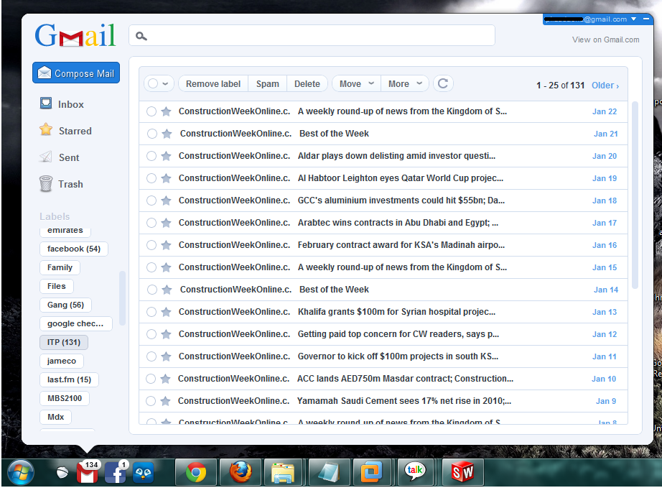The width and height of the screenshot is (662, 493).
Task: Star the Aldar plays down delisting email
Action: pos(167,156)
